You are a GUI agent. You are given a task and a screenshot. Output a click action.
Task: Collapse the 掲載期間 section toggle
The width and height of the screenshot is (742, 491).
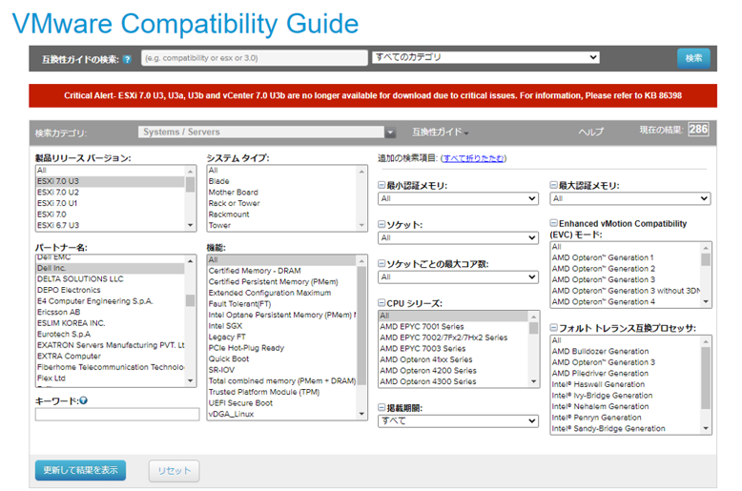pyautogui.click(x=381, y=407)
